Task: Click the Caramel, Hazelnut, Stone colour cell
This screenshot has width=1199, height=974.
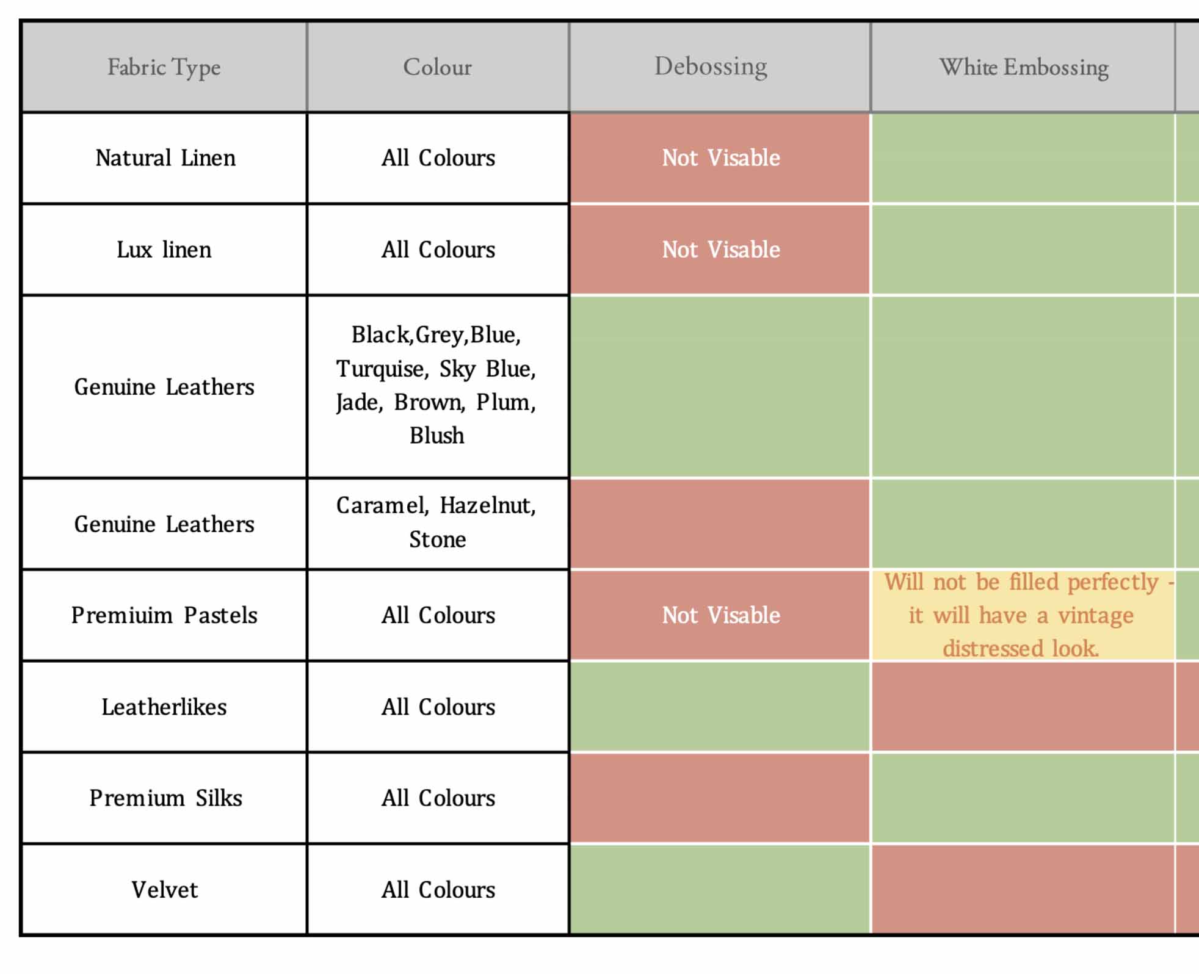Action: click(x=436, y=523)
